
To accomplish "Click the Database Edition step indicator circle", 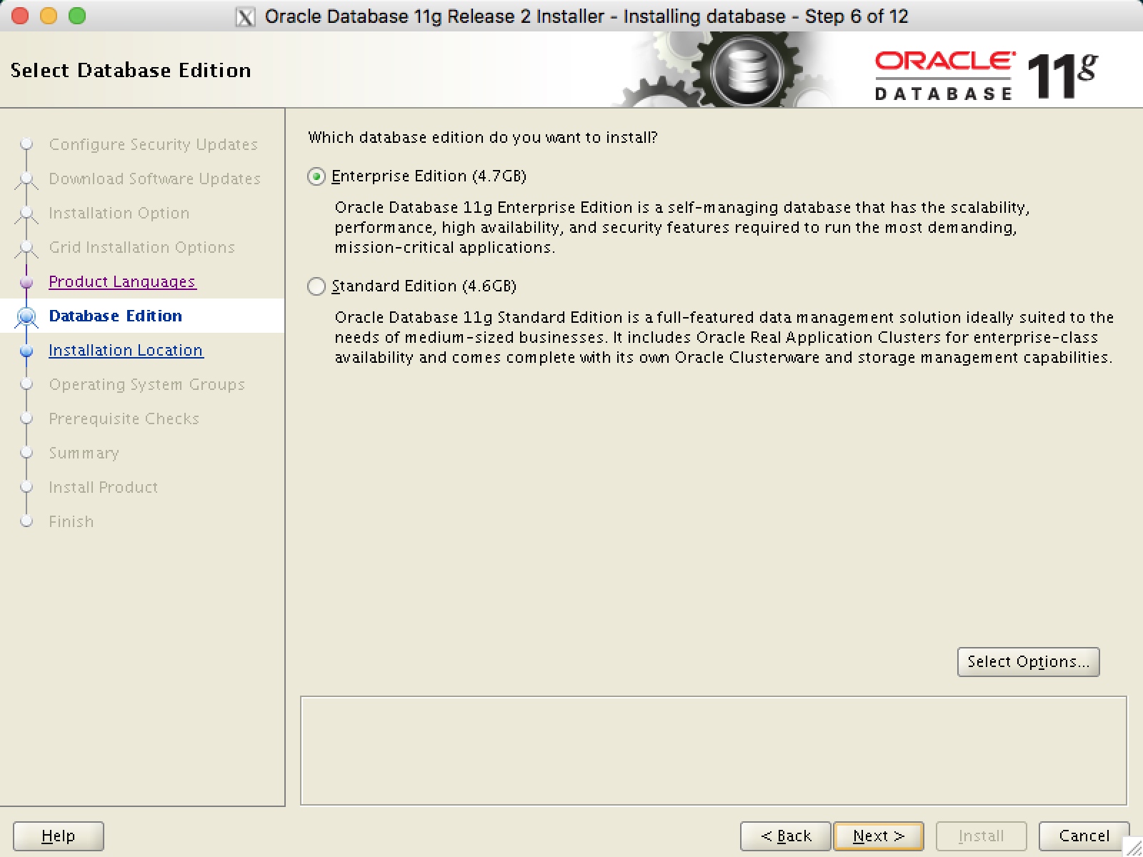I will [26, 316].
